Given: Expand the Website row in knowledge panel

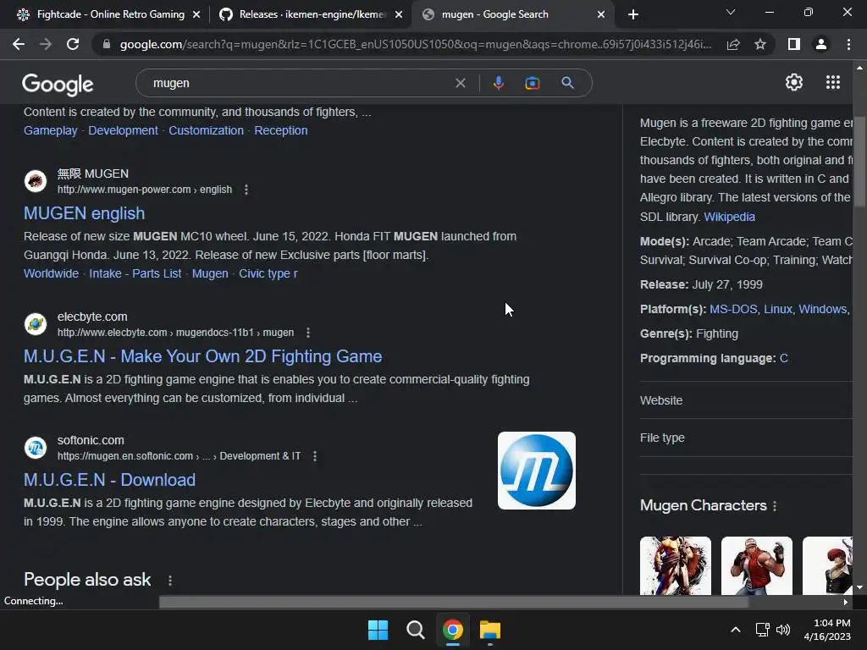Looking at the screenshot, I should coord(746,400).
